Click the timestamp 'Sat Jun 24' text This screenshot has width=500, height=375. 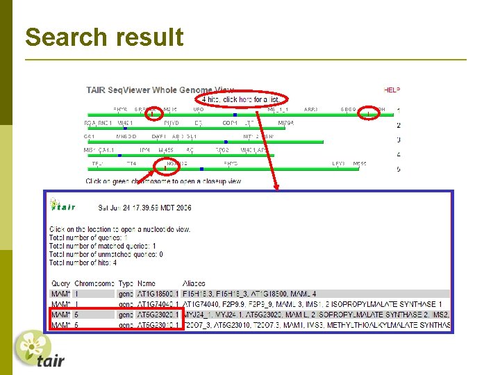click(x=144, y=208)
